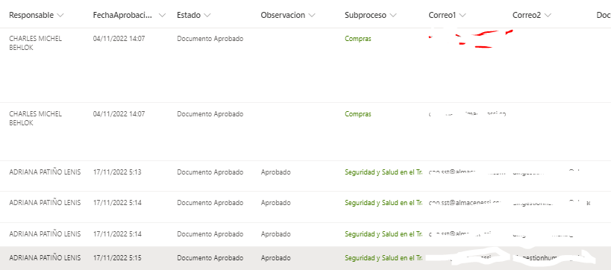Open the Estado column filter chevron
This screenshot has height=270, width=611.
[207, 15]
